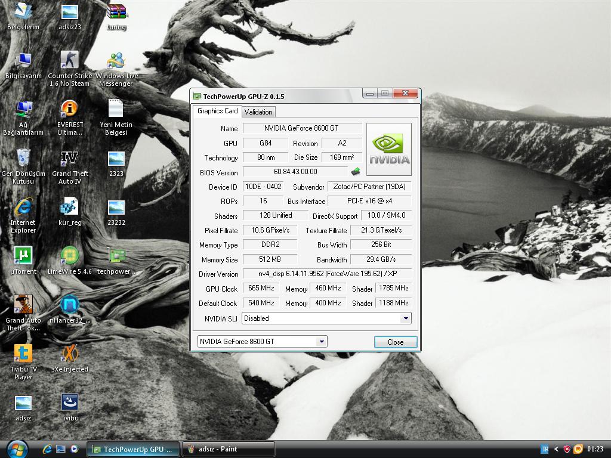The image size is (611, 458).
Task: Click the Default Clock 540 MHz value
Action: (x=261, y=303)
